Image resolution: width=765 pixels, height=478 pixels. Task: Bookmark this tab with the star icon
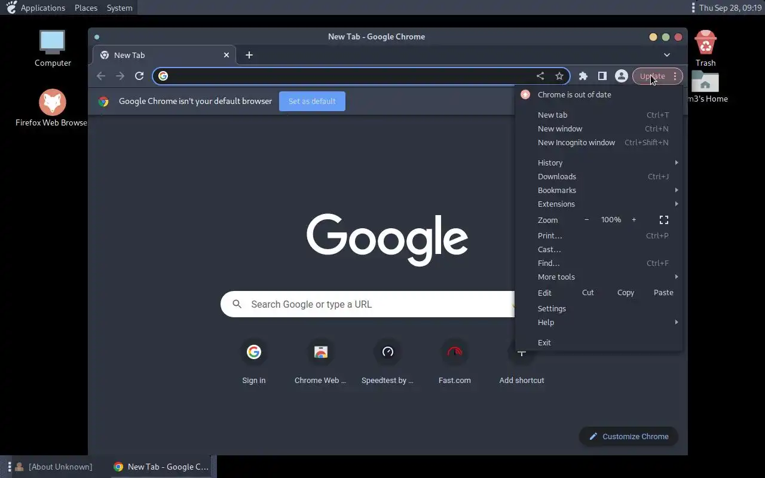pos(559,76)
